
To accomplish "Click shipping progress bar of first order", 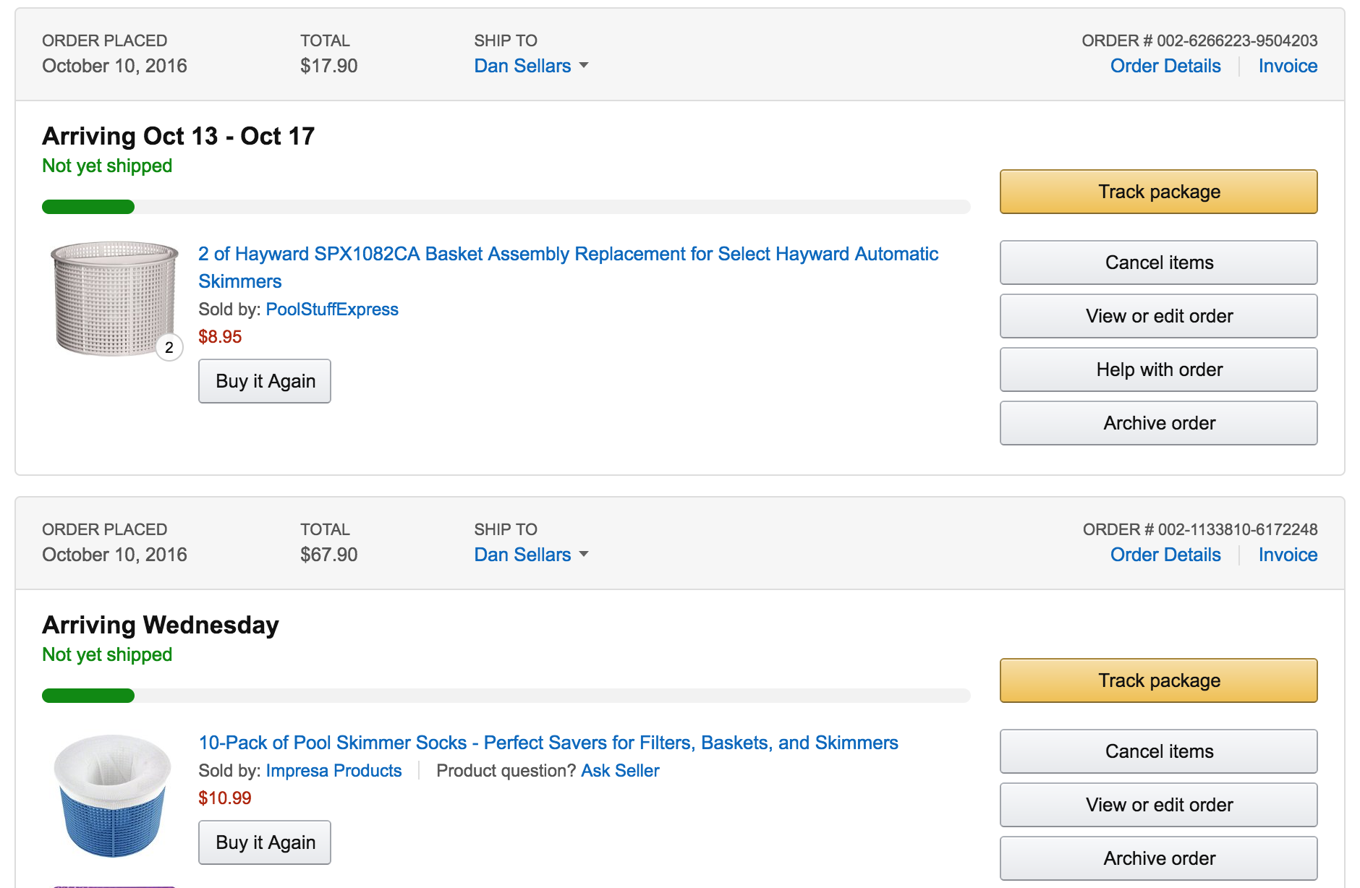I will (x=506, y=207).
